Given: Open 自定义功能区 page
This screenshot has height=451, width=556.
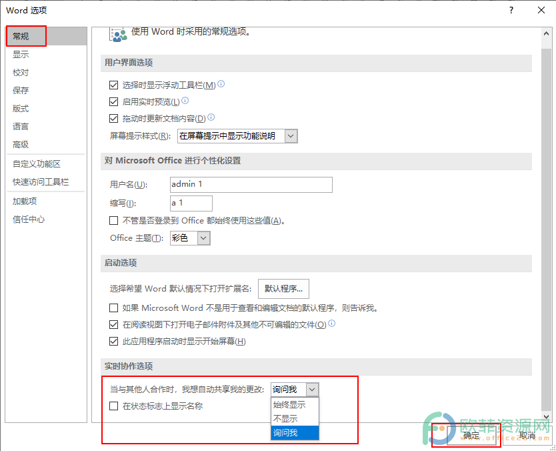Looking at the screenshot, I should 46,164.
